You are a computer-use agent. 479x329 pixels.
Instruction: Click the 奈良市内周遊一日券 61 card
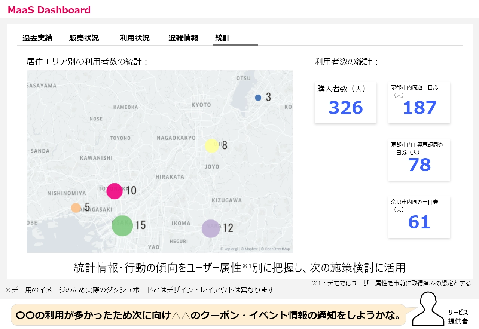419,217
